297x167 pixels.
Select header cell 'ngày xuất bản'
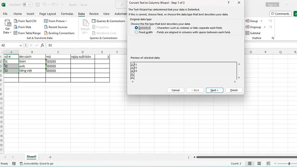point(82,57)
